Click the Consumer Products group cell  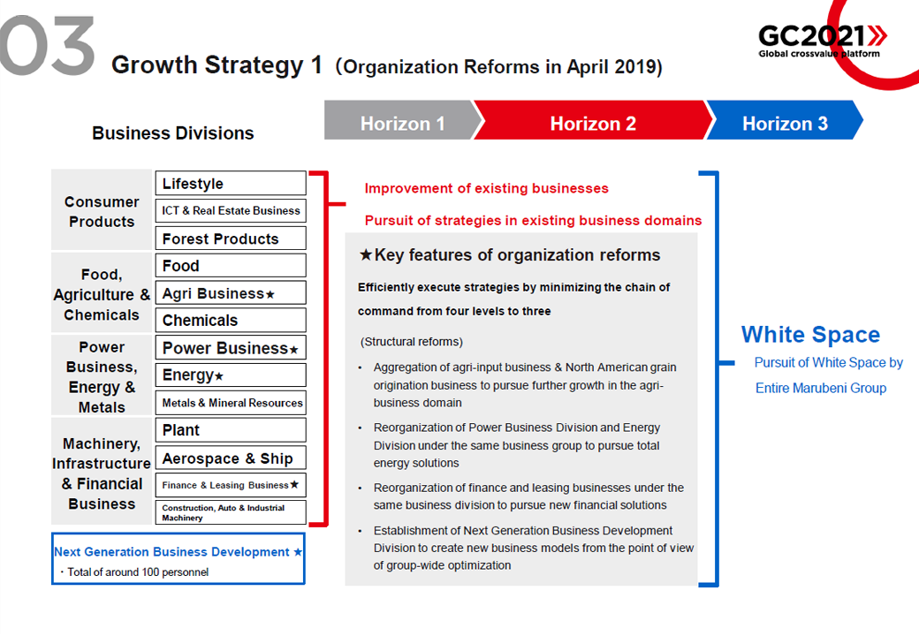point(102,211)
